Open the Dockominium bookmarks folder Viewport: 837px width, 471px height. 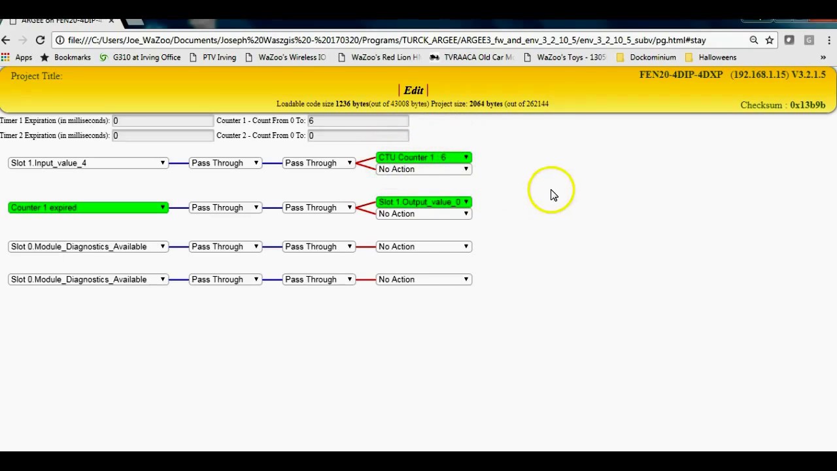tap(646, 58)
